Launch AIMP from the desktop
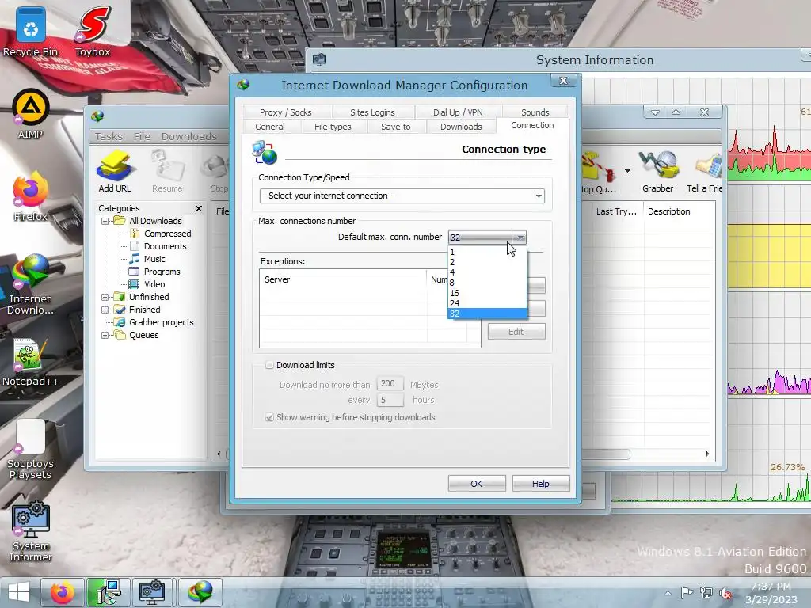 click(x=31, y=114)
